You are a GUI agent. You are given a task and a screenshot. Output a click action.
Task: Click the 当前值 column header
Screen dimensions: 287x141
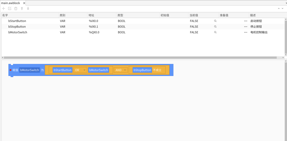click(203, 15)
